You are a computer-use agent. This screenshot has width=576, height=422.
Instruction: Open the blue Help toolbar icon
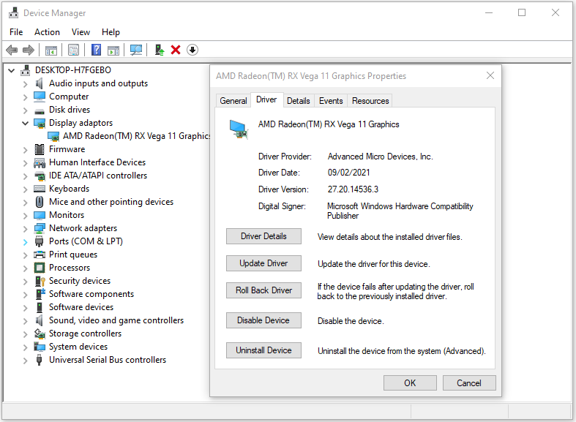tap(96, 50)
